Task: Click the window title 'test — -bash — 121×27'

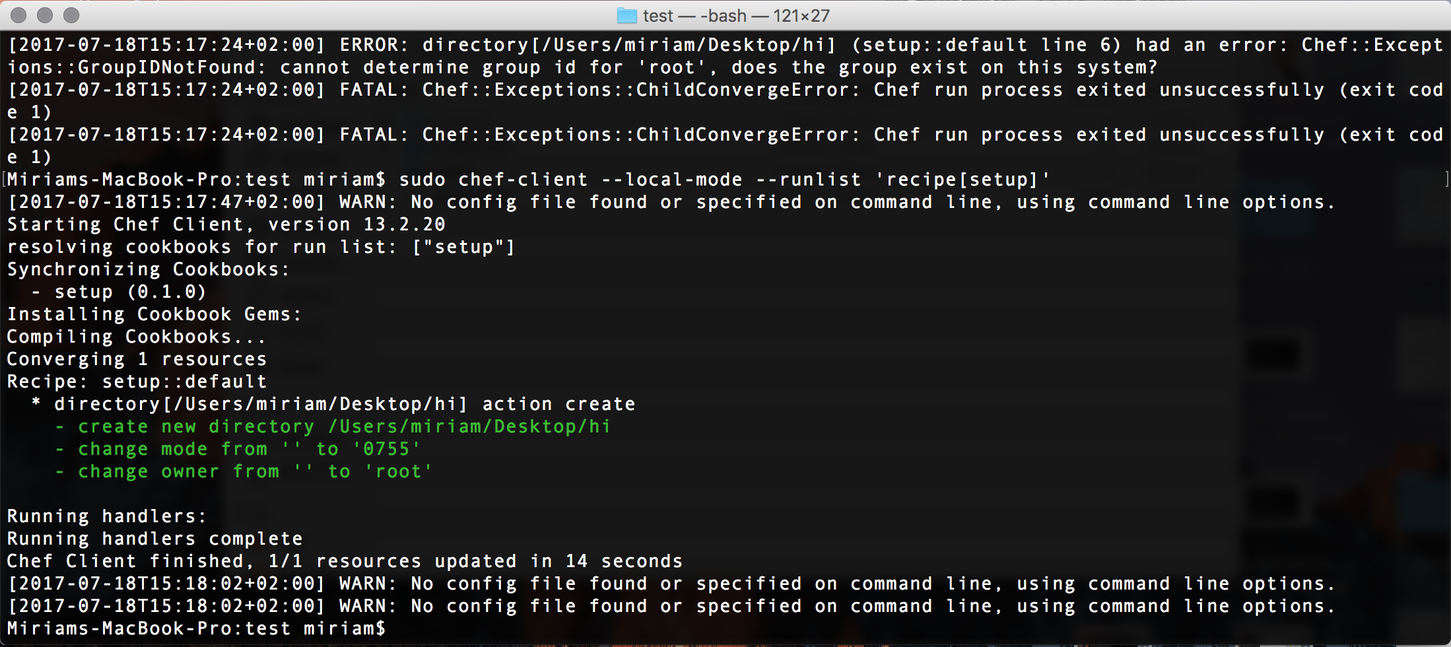Action: click(736, 15)
